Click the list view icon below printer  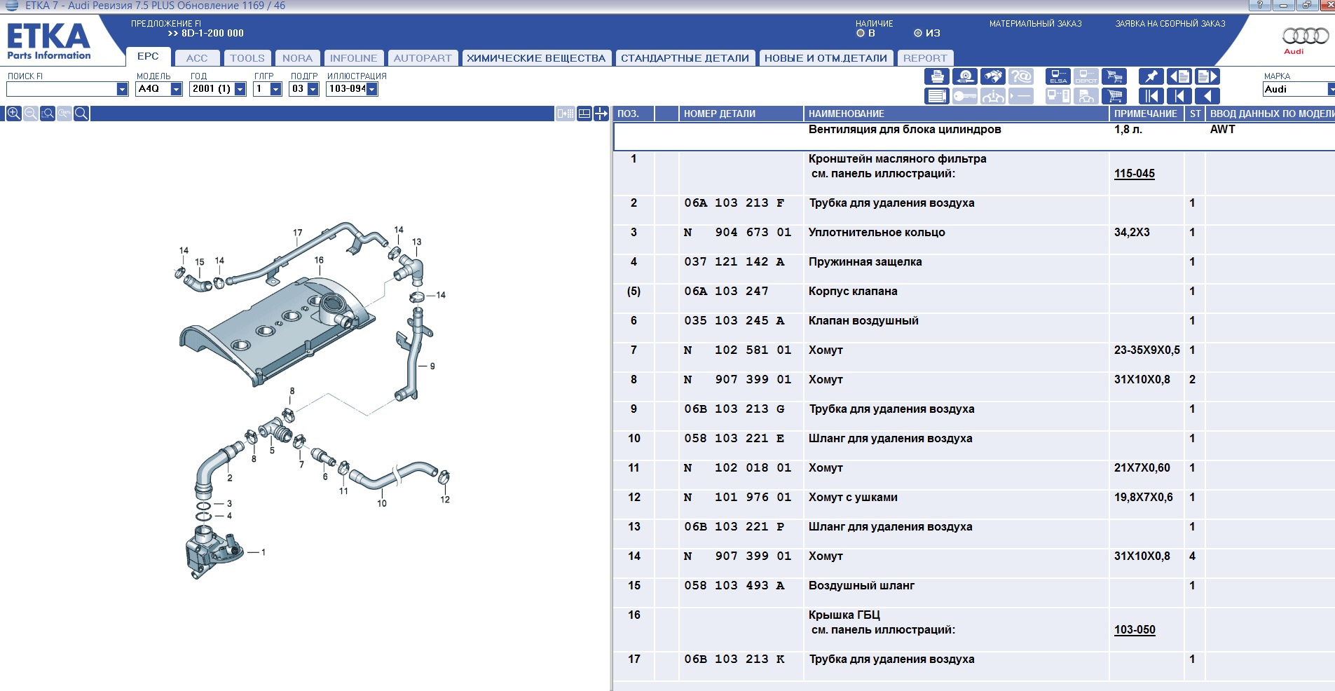click(937, 96)
